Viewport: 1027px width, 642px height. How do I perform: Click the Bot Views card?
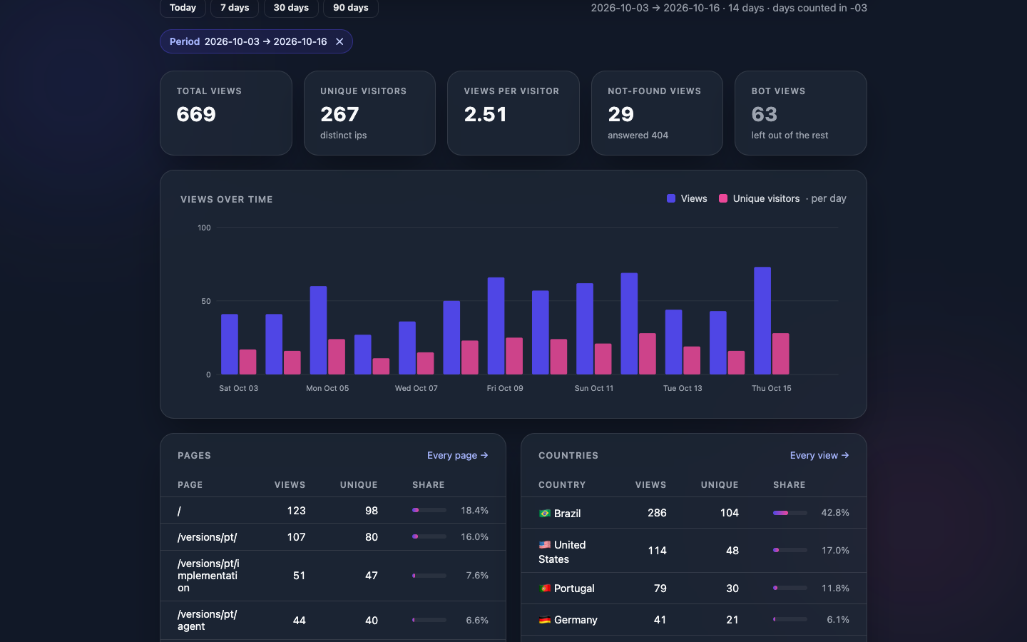pos(801,113)
